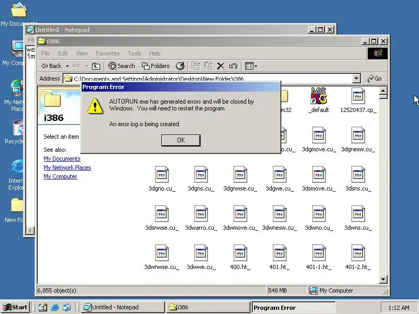
Task: Open the Help menu
Action: pyautogui.click(x=155, y=53)
